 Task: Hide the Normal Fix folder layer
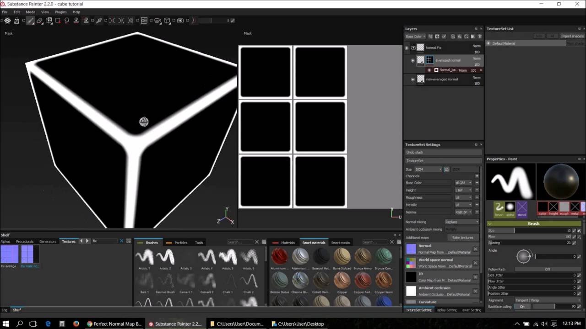tap(406, 48)
